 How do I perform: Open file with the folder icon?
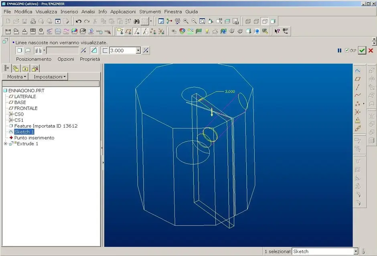click(16, 21)
